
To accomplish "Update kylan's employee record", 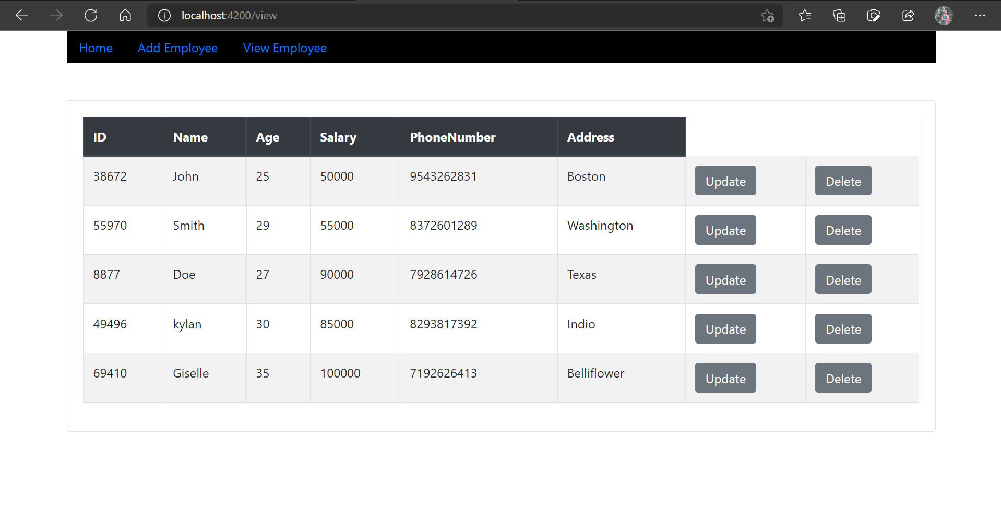I will [x=725, y=328].
